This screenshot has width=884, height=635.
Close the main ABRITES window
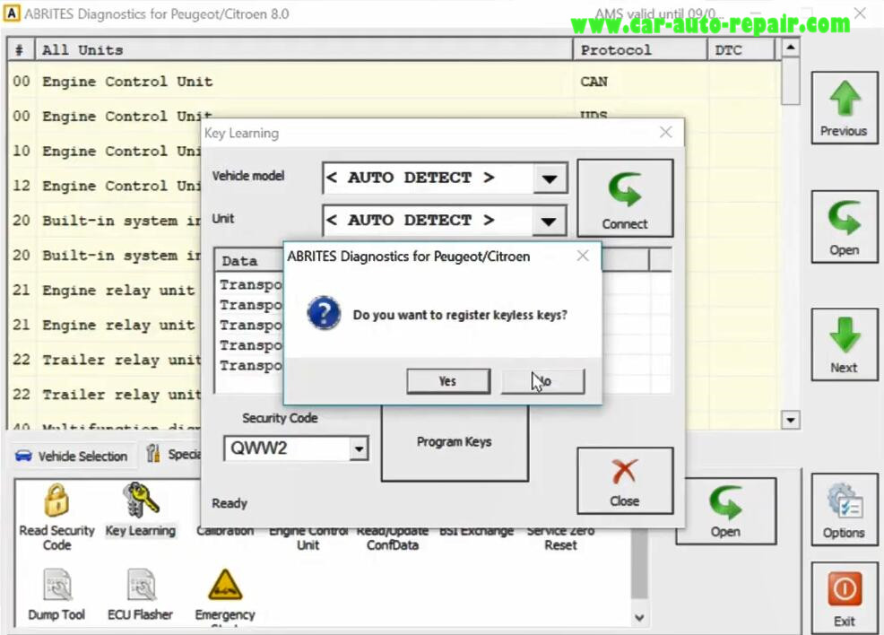tap(860, 13)
